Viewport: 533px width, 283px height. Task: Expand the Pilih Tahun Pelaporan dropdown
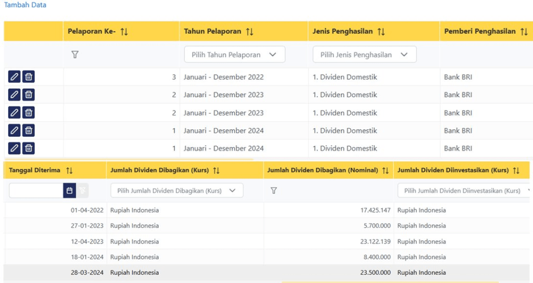[x=234, y=55]
